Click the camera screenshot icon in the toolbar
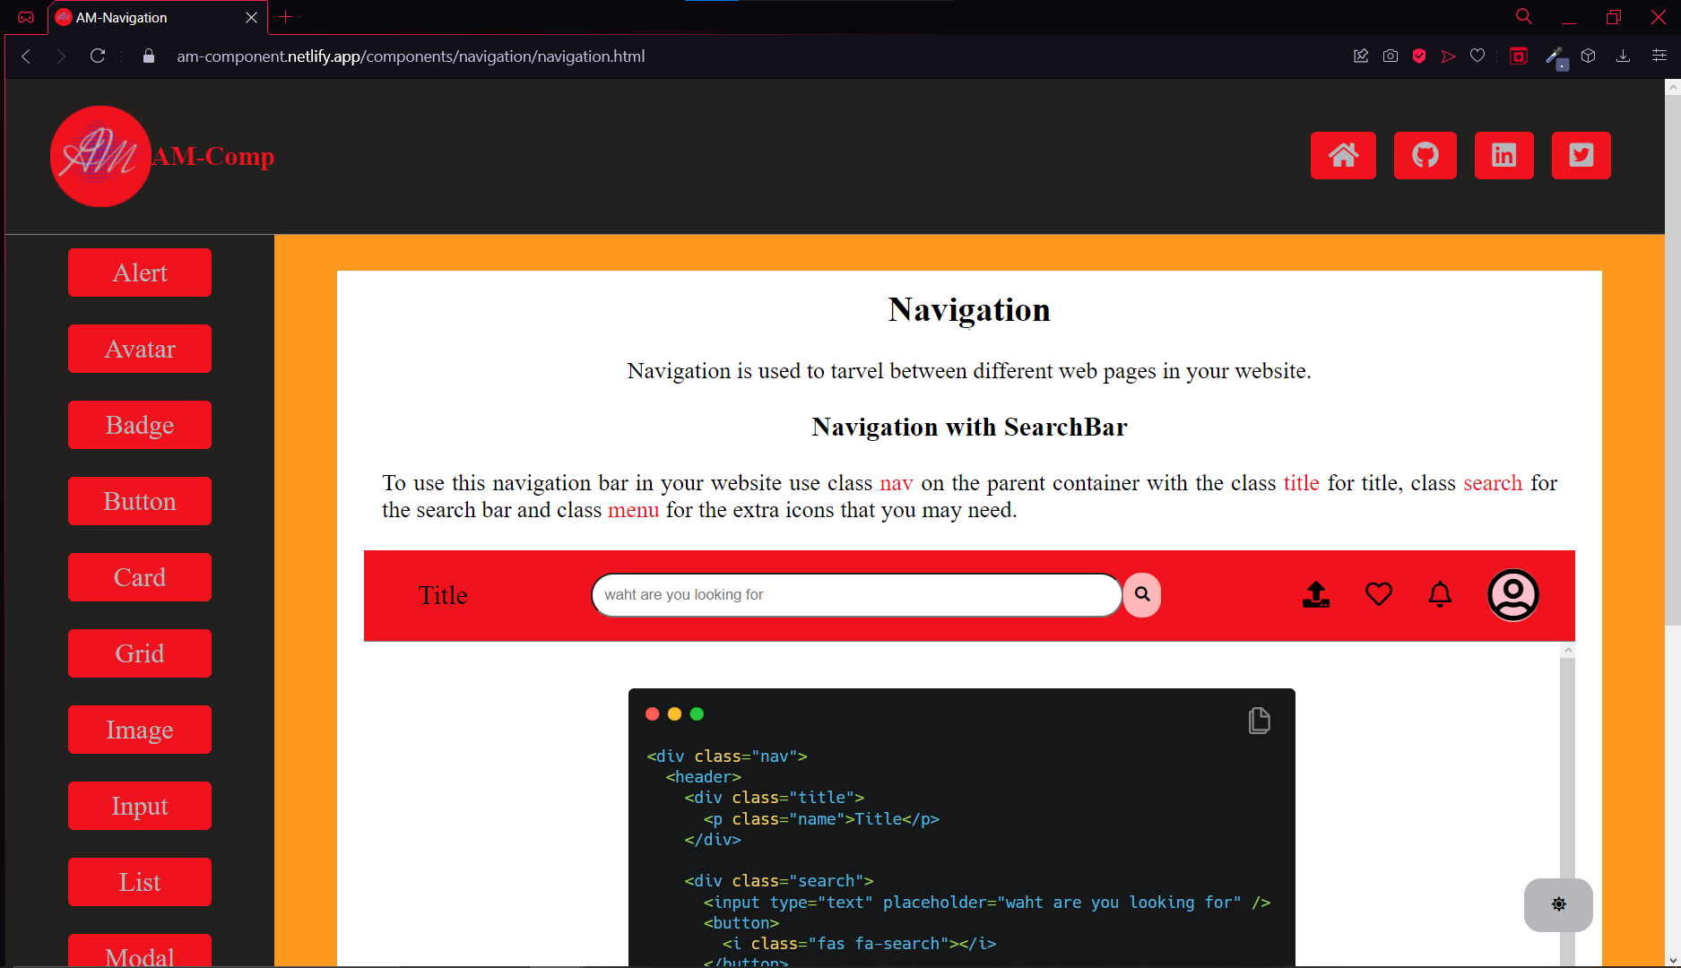The image size is (1681, 968). pyautogui.click(x=1390, y=56)
